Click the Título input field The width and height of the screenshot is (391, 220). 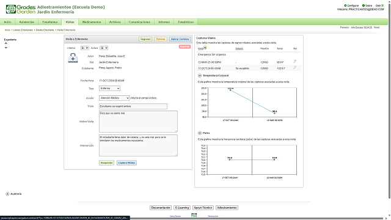click(x=133, y=106)
